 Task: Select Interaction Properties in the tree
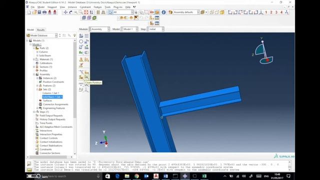coord(51,134)
